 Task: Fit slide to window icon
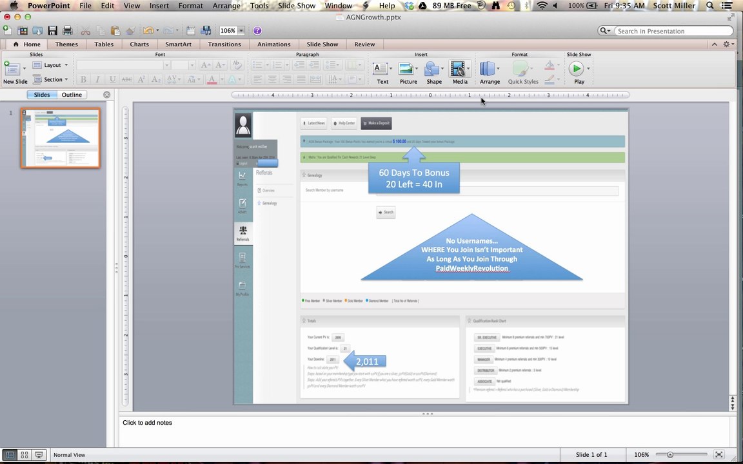point(719,454)
